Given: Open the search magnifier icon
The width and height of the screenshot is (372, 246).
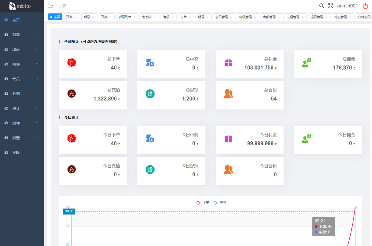Looking at the screenshot, I should 322,6.
